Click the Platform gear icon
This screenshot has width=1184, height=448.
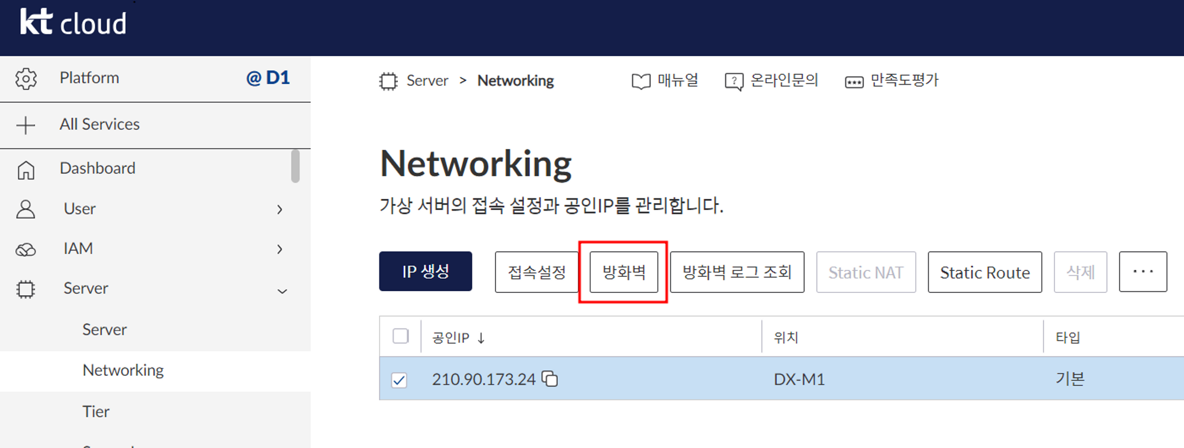click(x=26, y=79)
